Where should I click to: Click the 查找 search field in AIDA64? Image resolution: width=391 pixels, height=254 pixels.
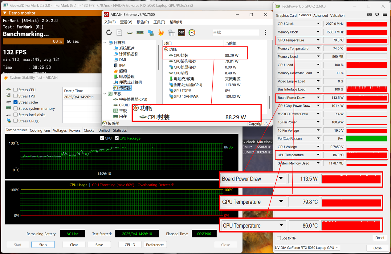pyautogui.click(x=236, y=32)
